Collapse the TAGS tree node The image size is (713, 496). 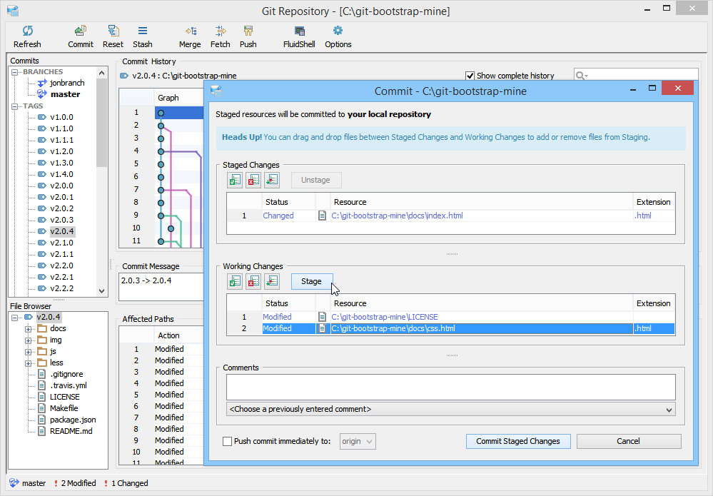click(x=14, y=106)
